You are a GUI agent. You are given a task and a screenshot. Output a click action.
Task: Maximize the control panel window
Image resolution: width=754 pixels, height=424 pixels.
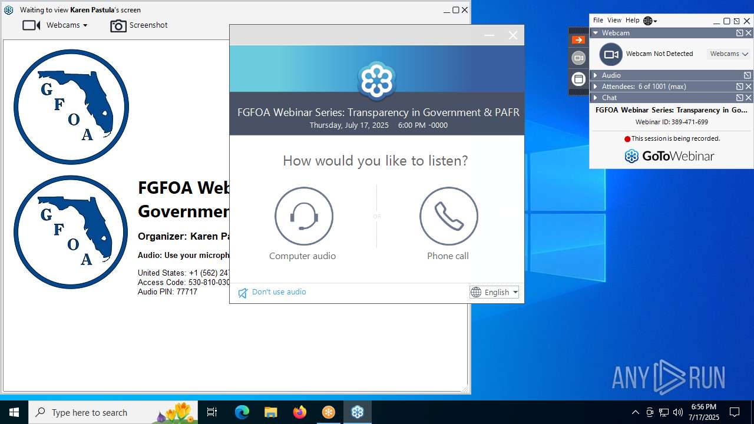coord(727,21)
